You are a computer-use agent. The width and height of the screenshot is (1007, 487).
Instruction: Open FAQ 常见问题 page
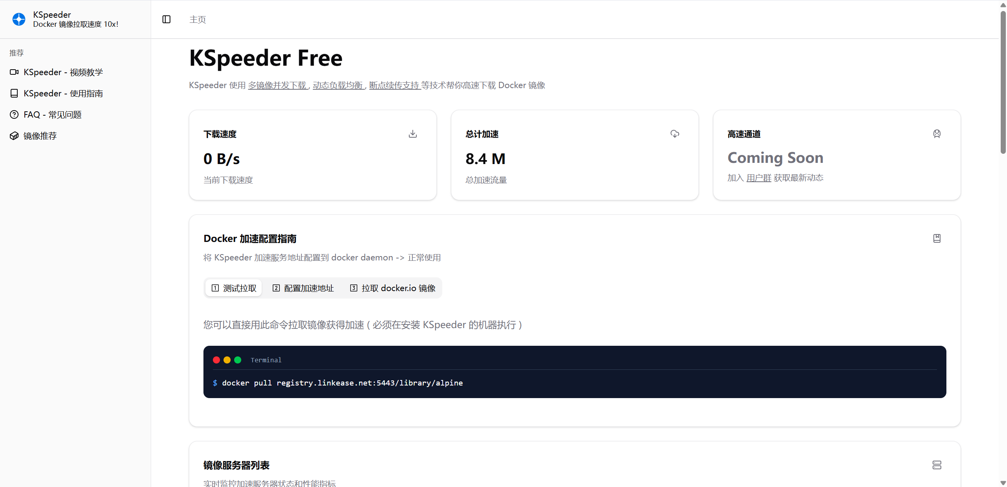point(52,115)
